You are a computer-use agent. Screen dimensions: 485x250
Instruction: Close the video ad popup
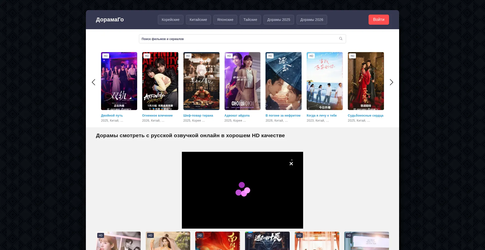click(x=291, y=164)
